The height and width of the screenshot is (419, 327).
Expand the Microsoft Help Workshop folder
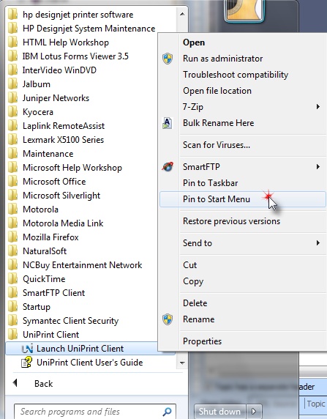click(x=72, y=168)
